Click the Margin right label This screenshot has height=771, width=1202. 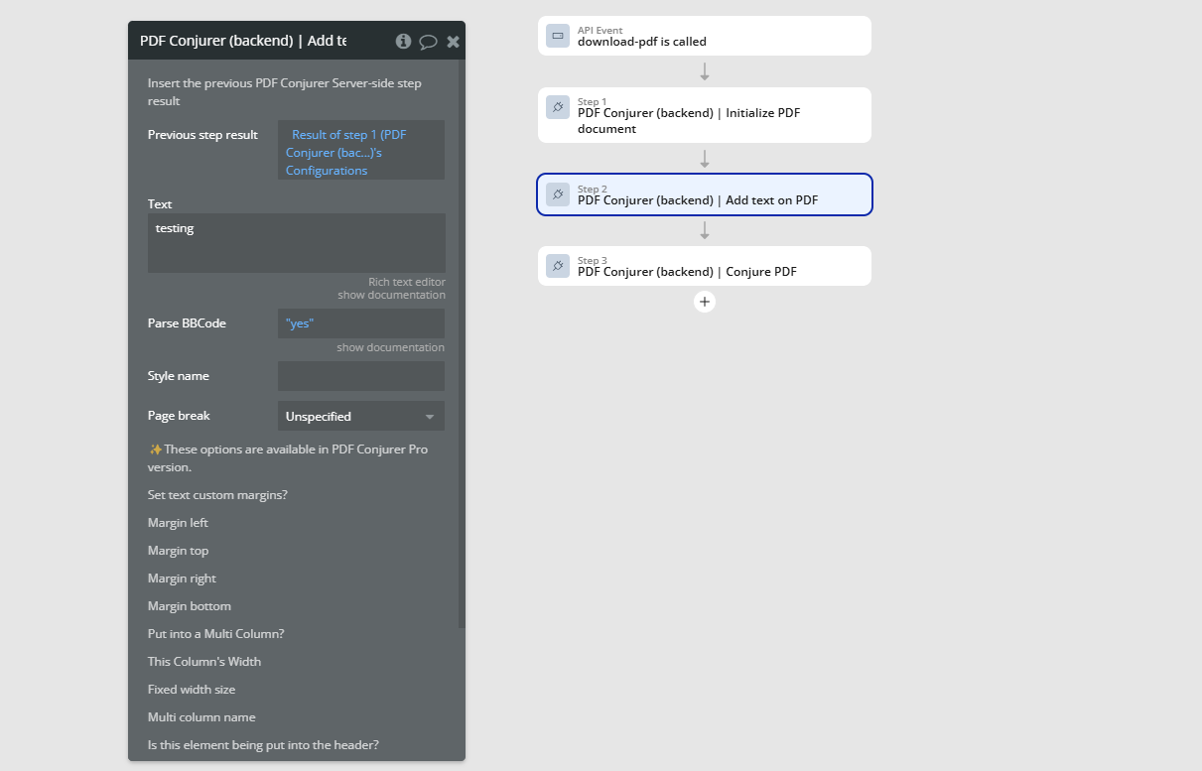pos(182,578)
